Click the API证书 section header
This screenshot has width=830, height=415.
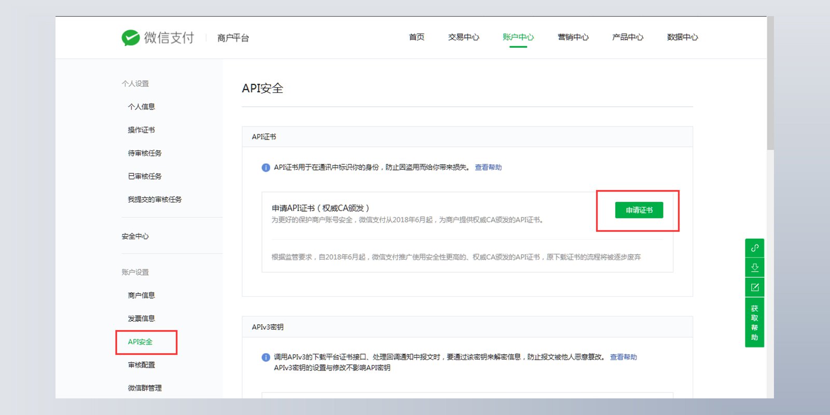264,137
